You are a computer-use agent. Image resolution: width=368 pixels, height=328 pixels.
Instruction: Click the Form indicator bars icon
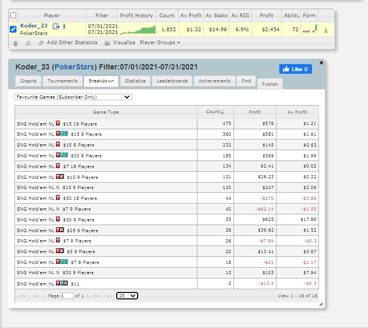tap(309, 29)
